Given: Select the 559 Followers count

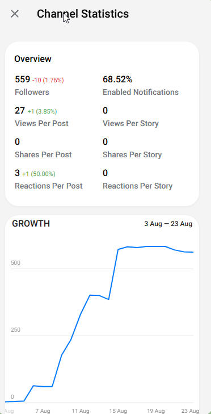Looking at the screenshot, I should click(23, 79).
